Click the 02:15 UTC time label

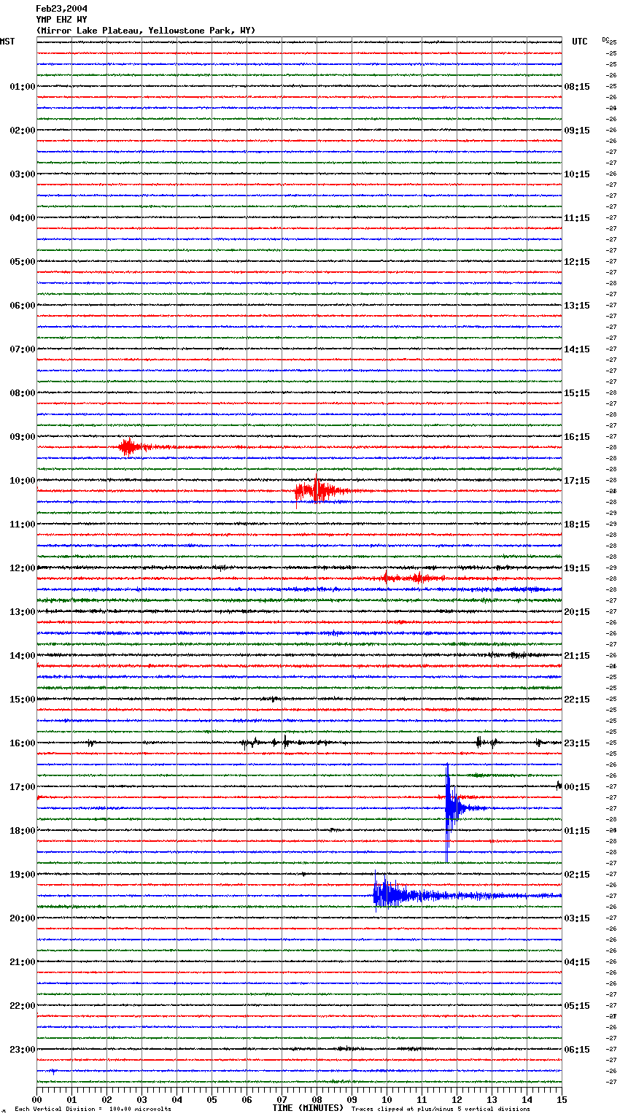[x=577, y=875]
